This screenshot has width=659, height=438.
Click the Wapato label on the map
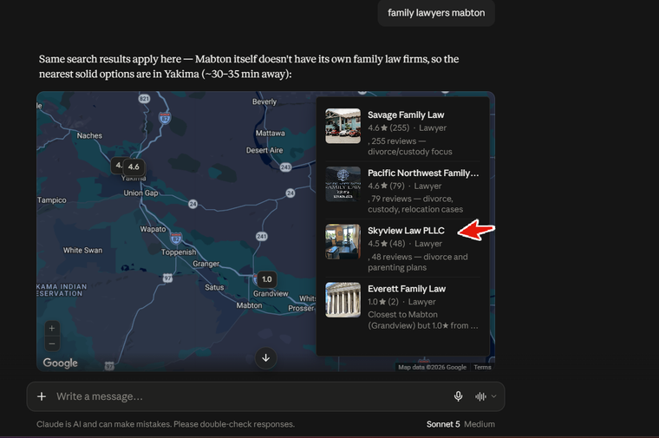coord(153,229)
